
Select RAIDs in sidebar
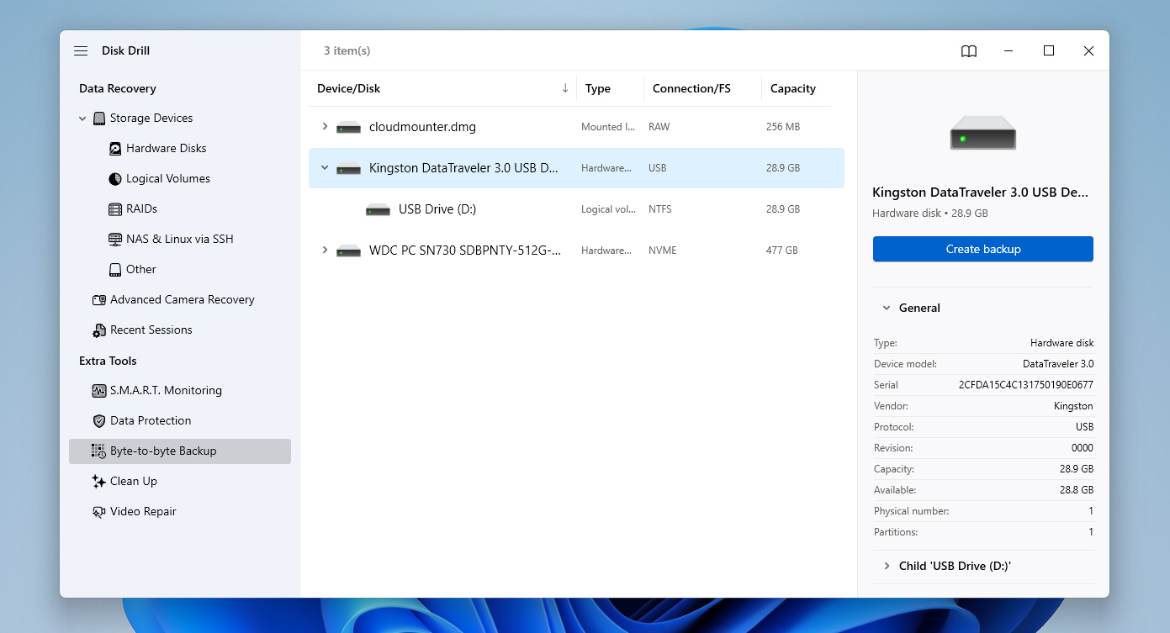coord(142,209)
